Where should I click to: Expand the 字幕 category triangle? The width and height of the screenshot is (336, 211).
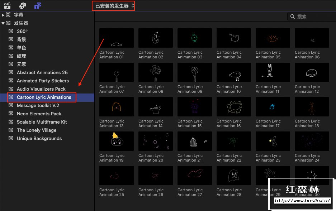[x=3, y=15]
